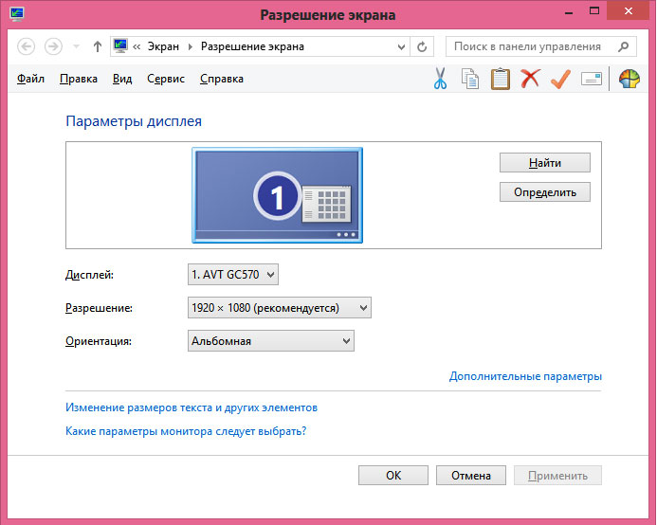Image resolution: width=657 pixels, height=525 pixels.
Task: Click the clipboard paste icon
Action: coord(500,80)
